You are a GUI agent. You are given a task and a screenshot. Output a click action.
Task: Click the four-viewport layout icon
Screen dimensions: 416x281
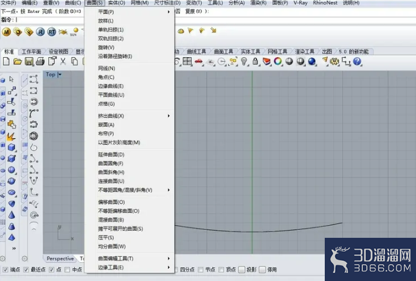pos(187,61)
